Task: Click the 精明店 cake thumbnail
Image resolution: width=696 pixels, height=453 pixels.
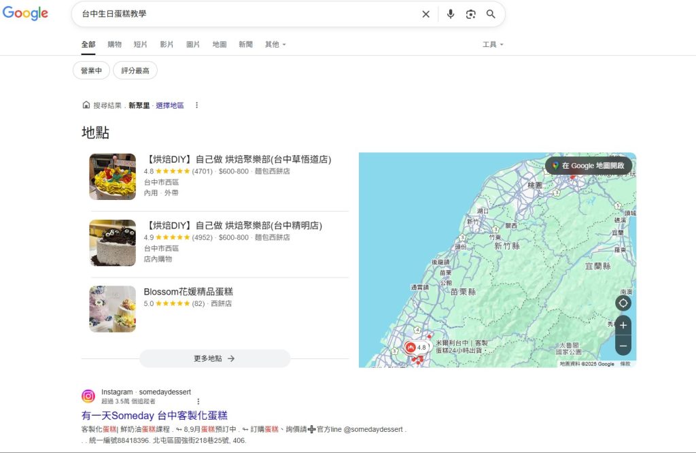Action: (113, 243)
